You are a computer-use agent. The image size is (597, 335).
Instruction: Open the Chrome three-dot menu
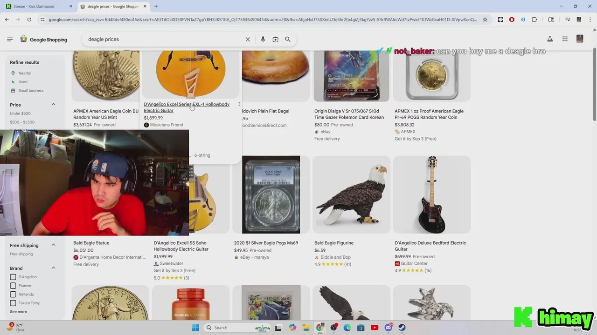click(590, 20)
